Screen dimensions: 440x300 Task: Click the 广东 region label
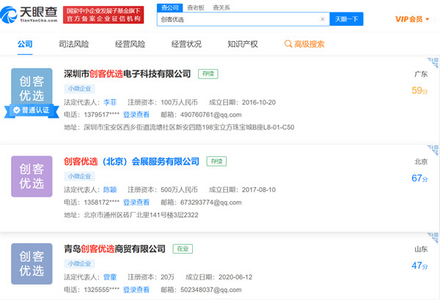(421, 74)
